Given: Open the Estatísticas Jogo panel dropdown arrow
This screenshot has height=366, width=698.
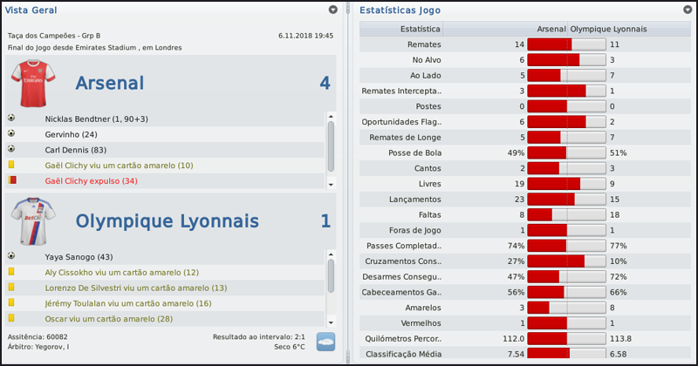Looking at the screenshot, I should pos(686,10).
